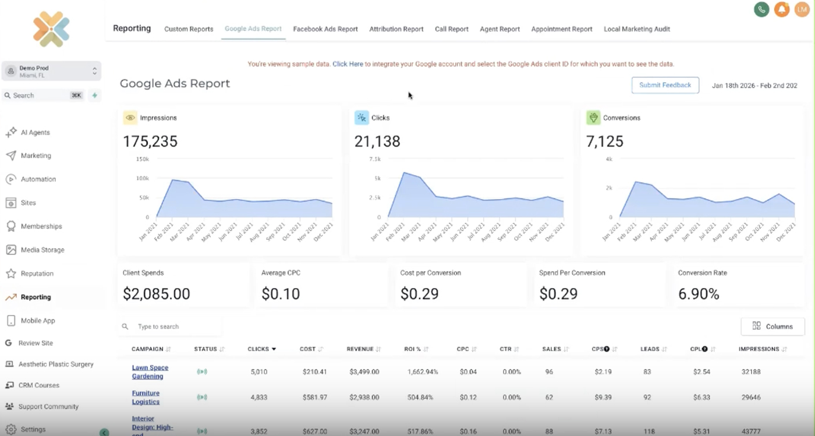The image size is (815, 436).
Task: Click the 'Click Here' integration link
Action: 348,64
